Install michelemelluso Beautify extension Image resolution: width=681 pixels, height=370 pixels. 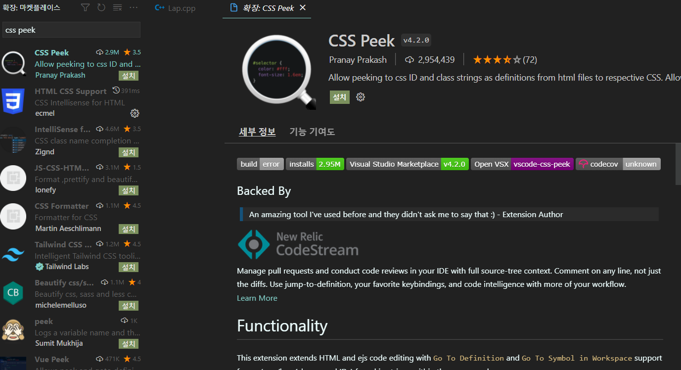(x=129, y=306)
